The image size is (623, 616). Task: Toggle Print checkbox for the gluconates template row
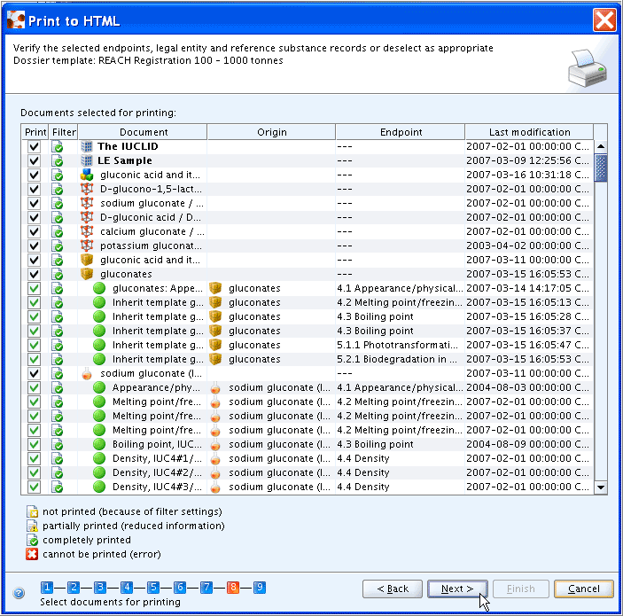(35, 274)
